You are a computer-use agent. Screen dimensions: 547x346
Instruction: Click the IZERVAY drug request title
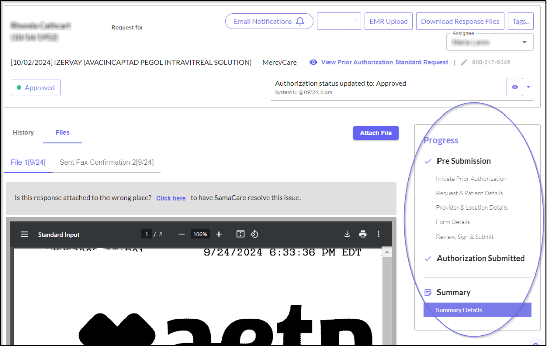click(x=131, y=62)
